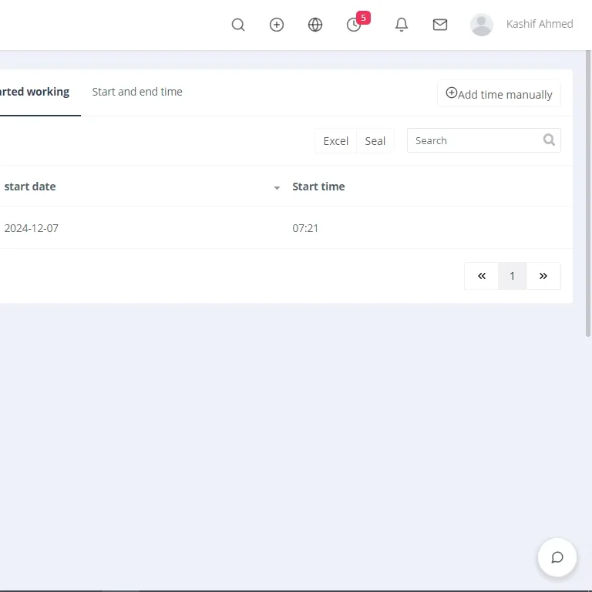This screenshot has width=592, height=592.
Task: Click the quick add plus circle icon
Action: [277, 25]
